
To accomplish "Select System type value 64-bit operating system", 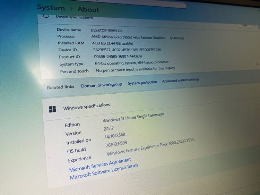I will point(132,63).
